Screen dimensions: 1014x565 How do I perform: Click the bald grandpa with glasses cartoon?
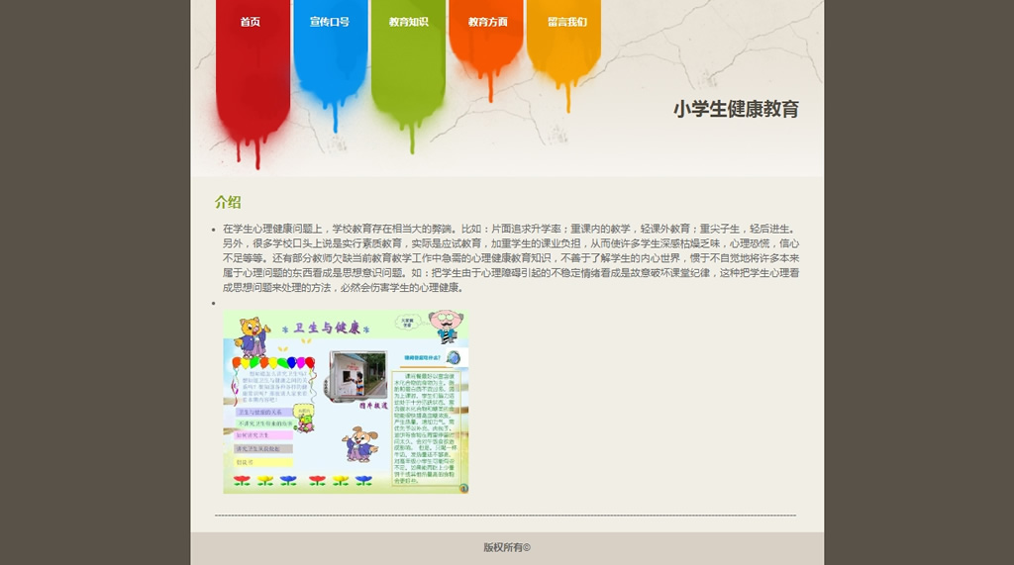click(x=446, y=326)
